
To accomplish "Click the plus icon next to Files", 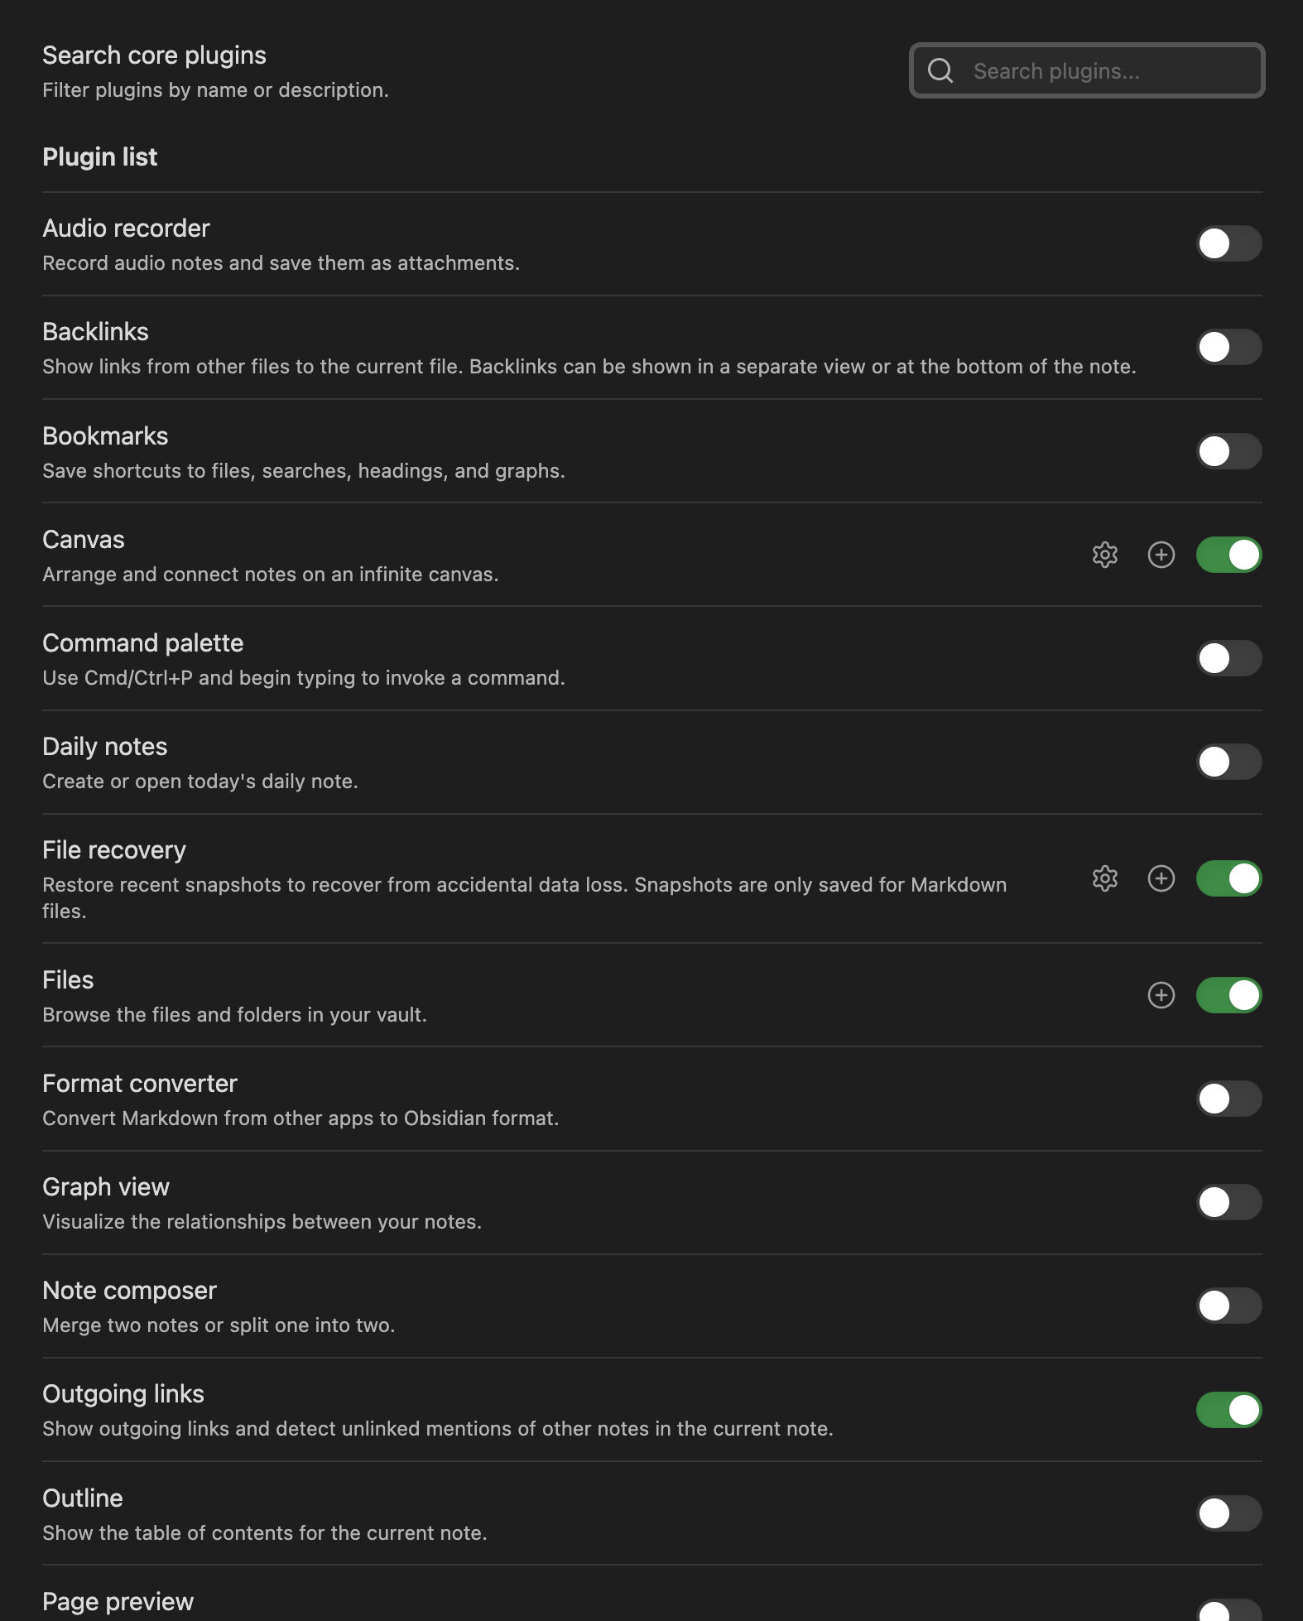I will tap(1161, 996).
